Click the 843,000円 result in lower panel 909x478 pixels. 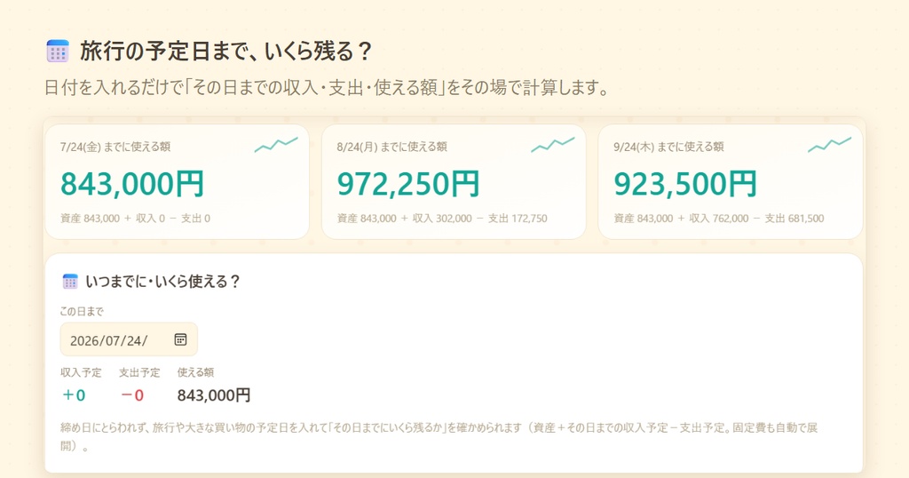coord(214,395)
